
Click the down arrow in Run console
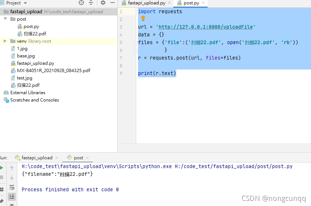coord(12,178)
